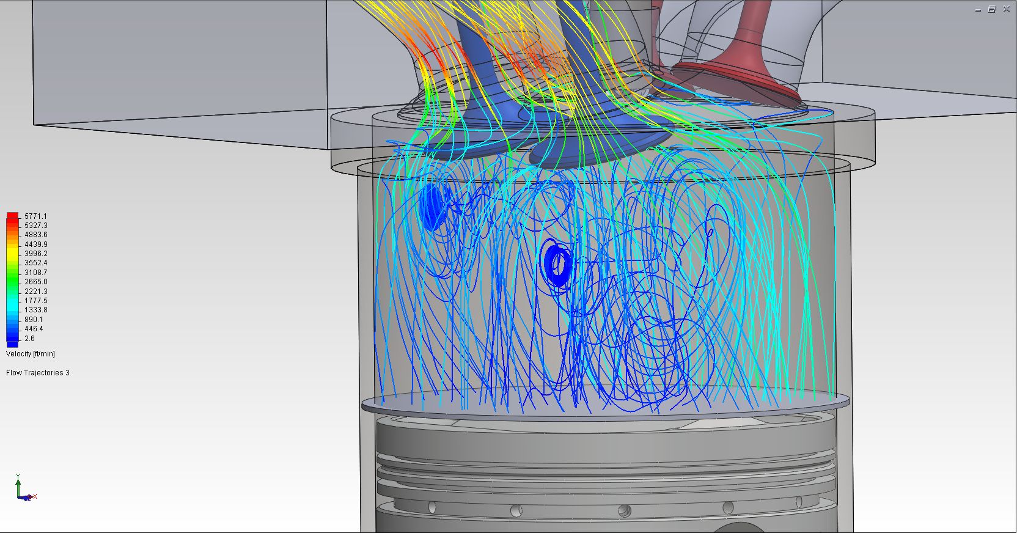1017x533 pixels.
Task: Select the minimum legend value 2.6
Action: click(29, 339)
